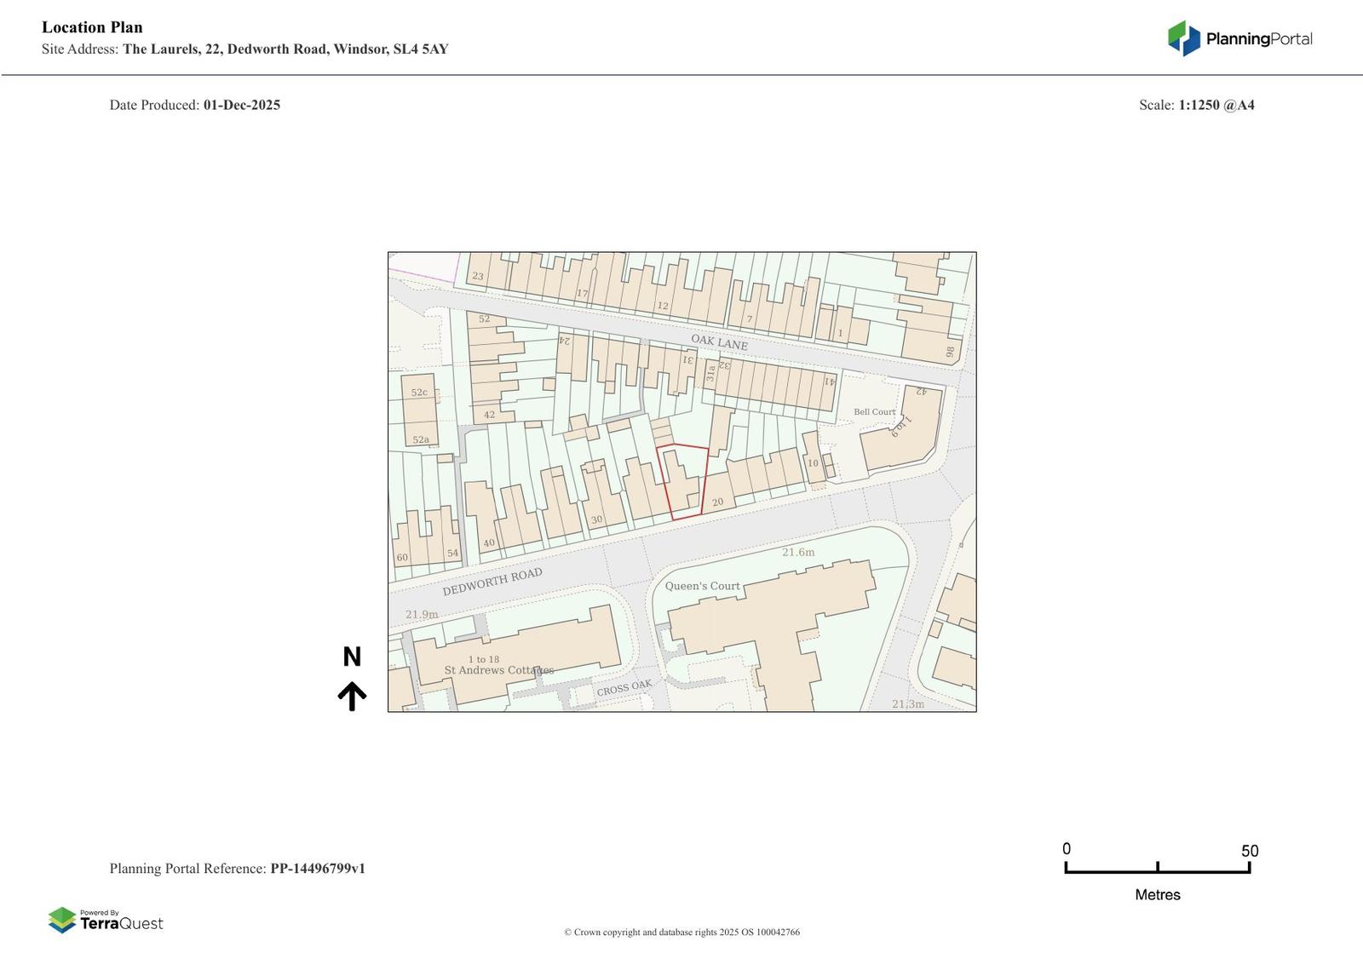Click the Cross Oak road label
This screenshot has height=964, width=1363.
624,688
